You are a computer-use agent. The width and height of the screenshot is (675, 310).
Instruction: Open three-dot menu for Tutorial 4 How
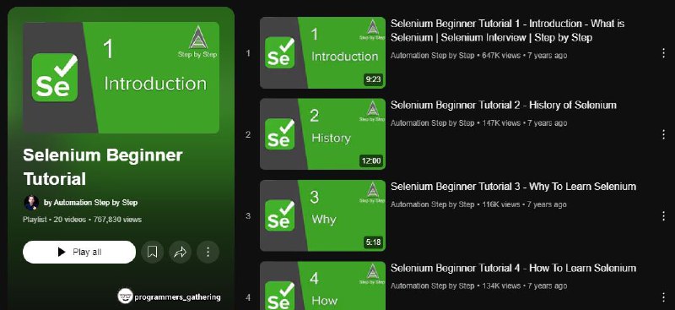pyautogui.click(x=663, y=297)
